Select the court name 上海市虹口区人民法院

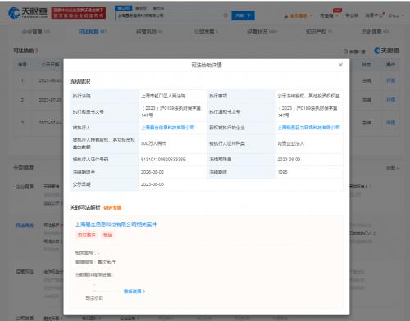click(163, 96)
